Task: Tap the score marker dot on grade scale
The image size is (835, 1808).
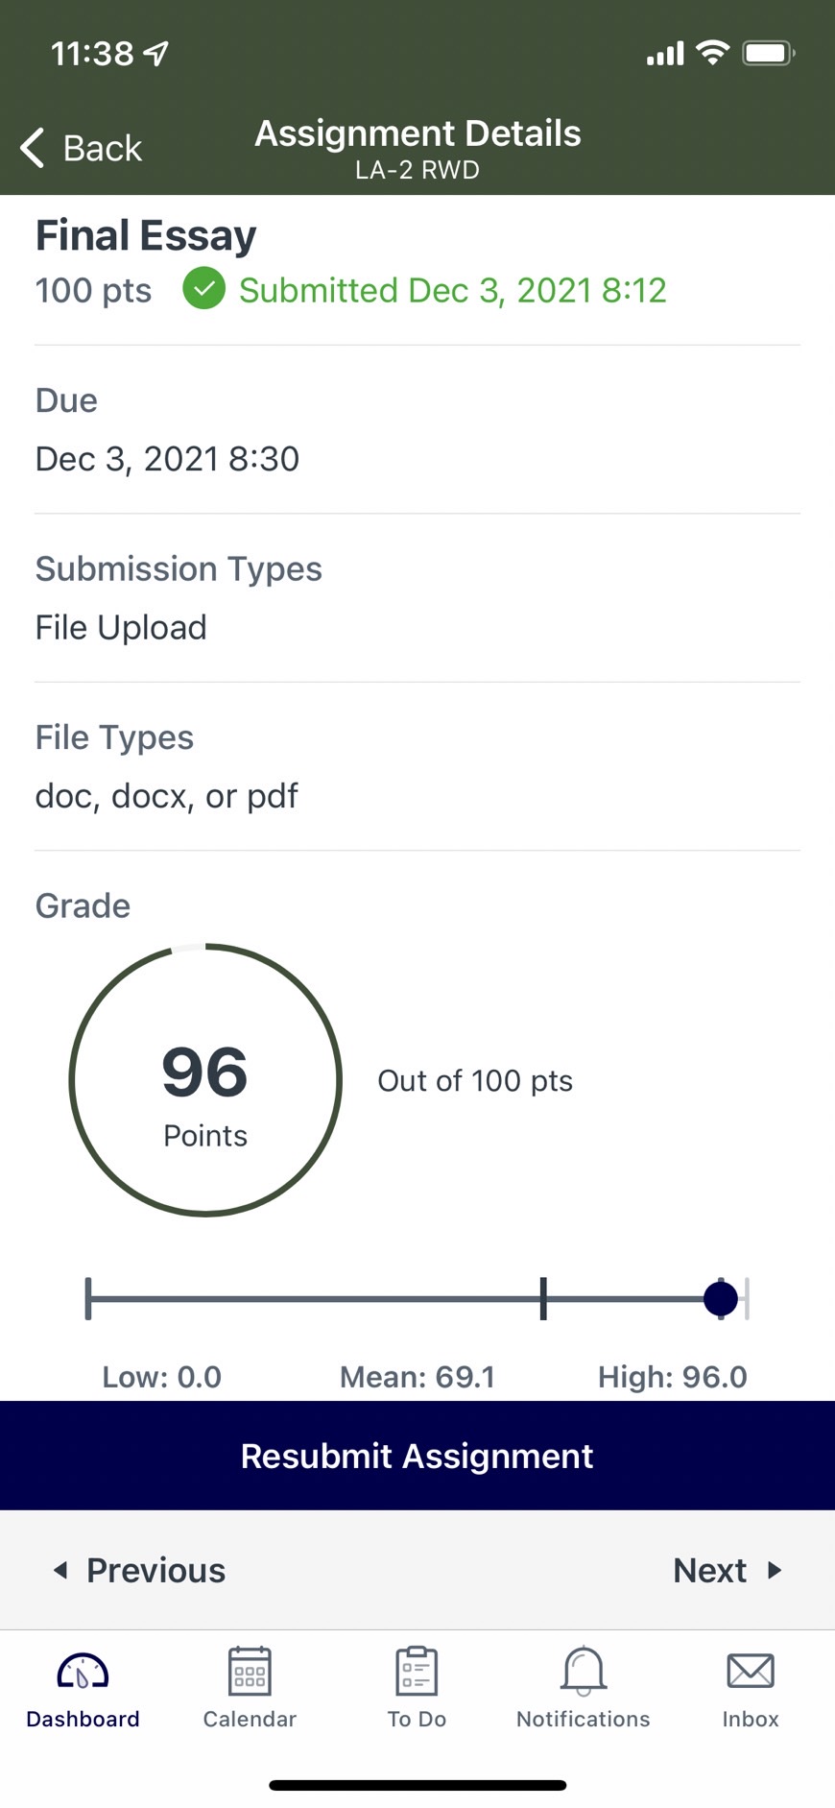Action: tap(721, 1299)
